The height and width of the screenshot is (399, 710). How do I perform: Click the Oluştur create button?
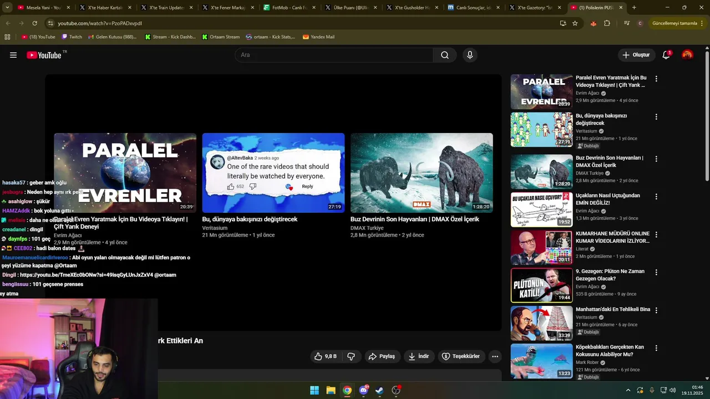pyautogui.click(x=636, y=55)
